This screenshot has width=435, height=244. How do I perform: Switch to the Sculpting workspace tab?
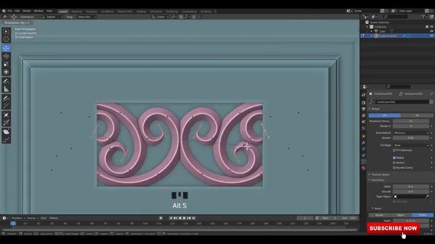point(92,12)
